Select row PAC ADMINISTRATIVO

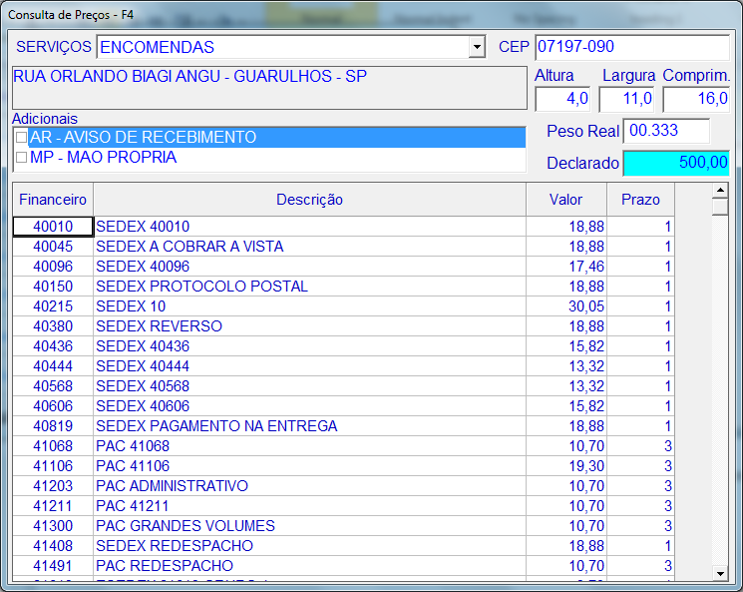343,485
